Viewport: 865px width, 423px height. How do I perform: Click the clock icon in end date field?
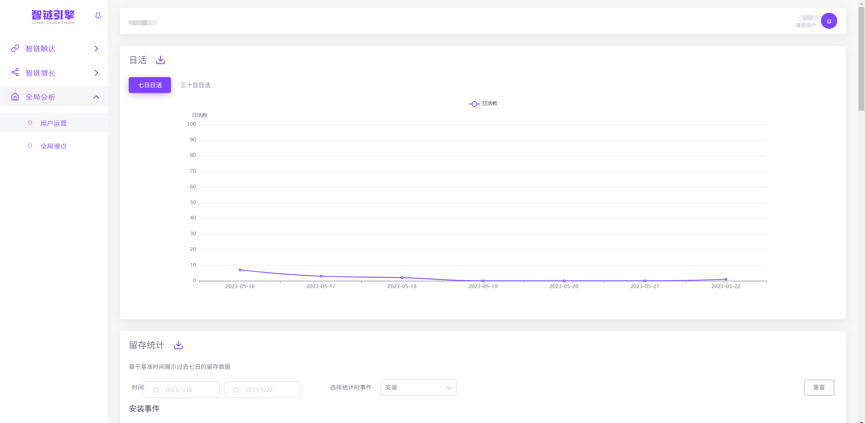236,390
